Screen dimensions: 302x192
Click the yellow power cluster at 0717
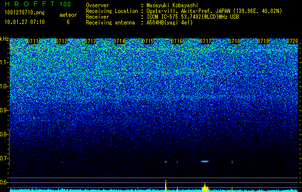click(205, 188)
